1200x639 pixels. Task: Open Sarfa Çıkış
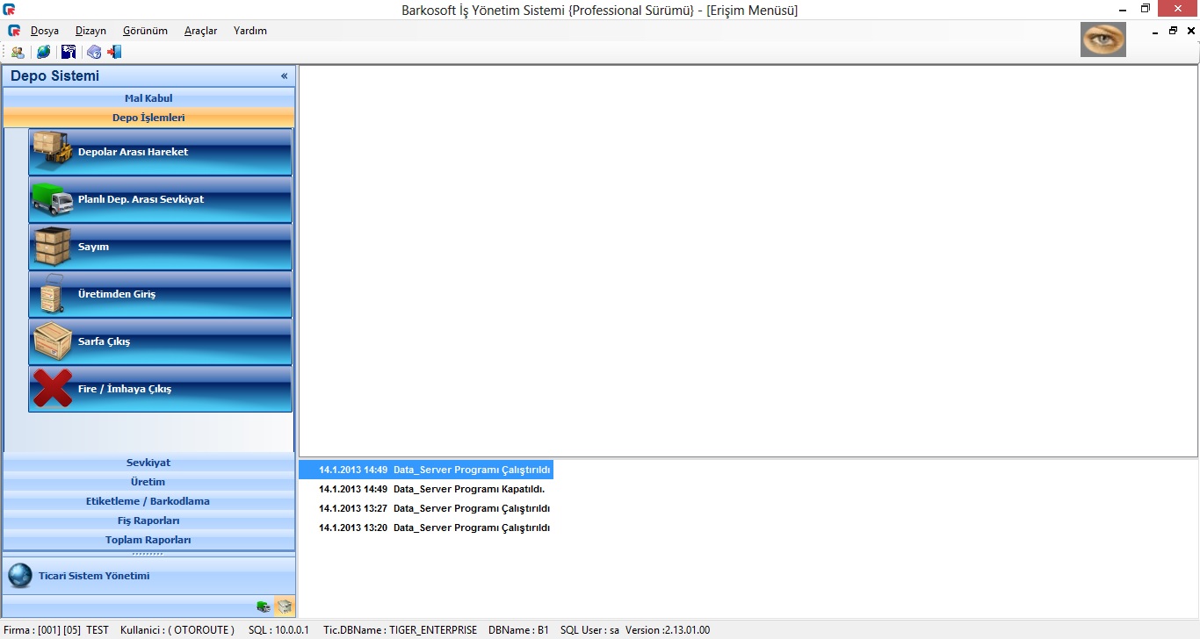160,341
